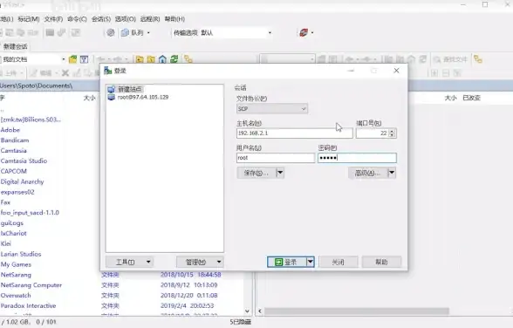Screen dimensions: 513x328
Task: Open the 远程(R) menu
Action: coord(150,19)
